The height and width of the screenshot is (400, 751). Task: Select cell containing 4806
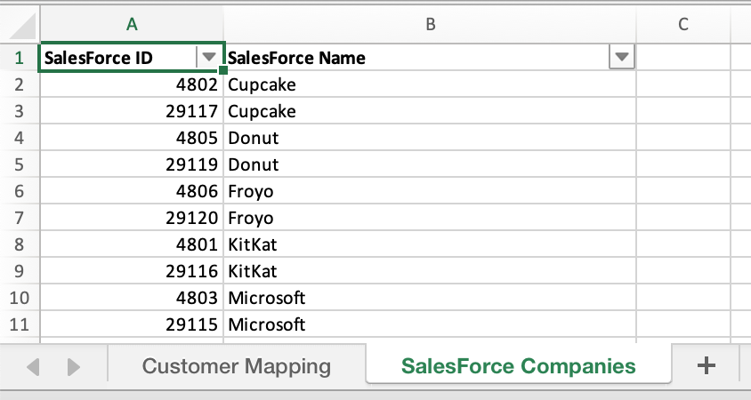pos(132,191)
